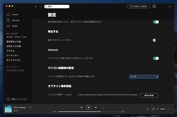This screenshot has width=177, height=117.
Task: Turn off the Automix smooth transition toggle
Action: pos(156,58)
